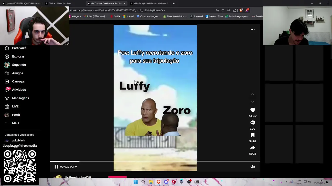Open the Comprima imagens bookmark
Viewport: 332px width, 186px height.
click(x=148, y=16)
